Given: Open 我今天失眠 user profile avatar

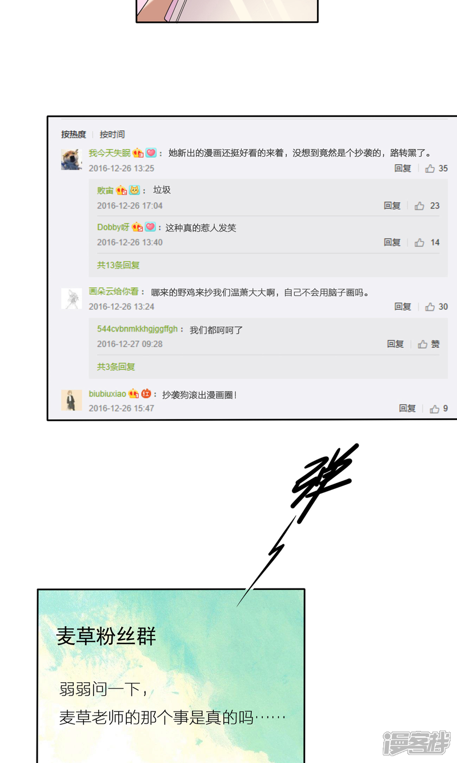Looking at the screenshot, I should click(x=71, y=159).
